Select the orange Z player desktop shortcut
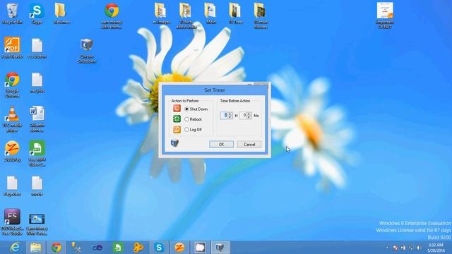452x254 pixels. (x=12, y=151)
